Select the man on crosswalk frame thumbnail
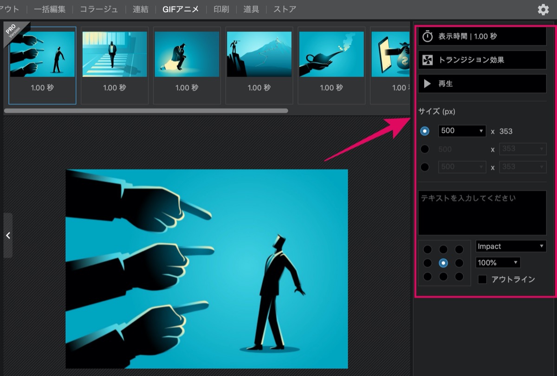The width and height of the screenshot is (557, 376). [115, 54]
